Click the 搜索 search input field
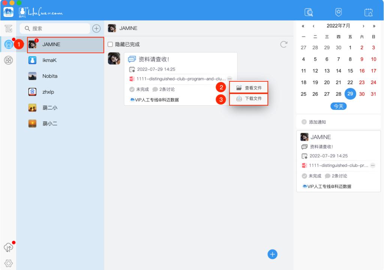 [x=54, y=28]
